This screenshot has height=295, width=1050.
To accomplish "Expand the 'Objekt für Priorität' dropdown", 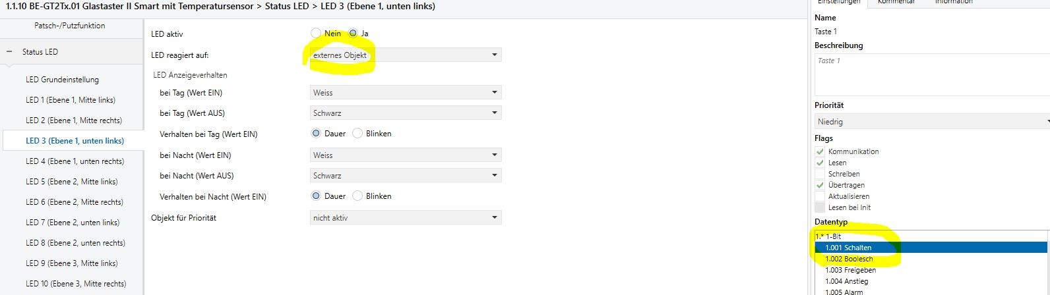I will tap(405, 218).
